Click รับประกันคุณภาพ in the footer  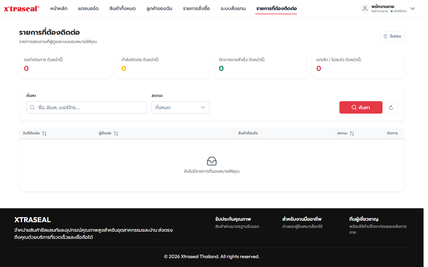(233, 219)
